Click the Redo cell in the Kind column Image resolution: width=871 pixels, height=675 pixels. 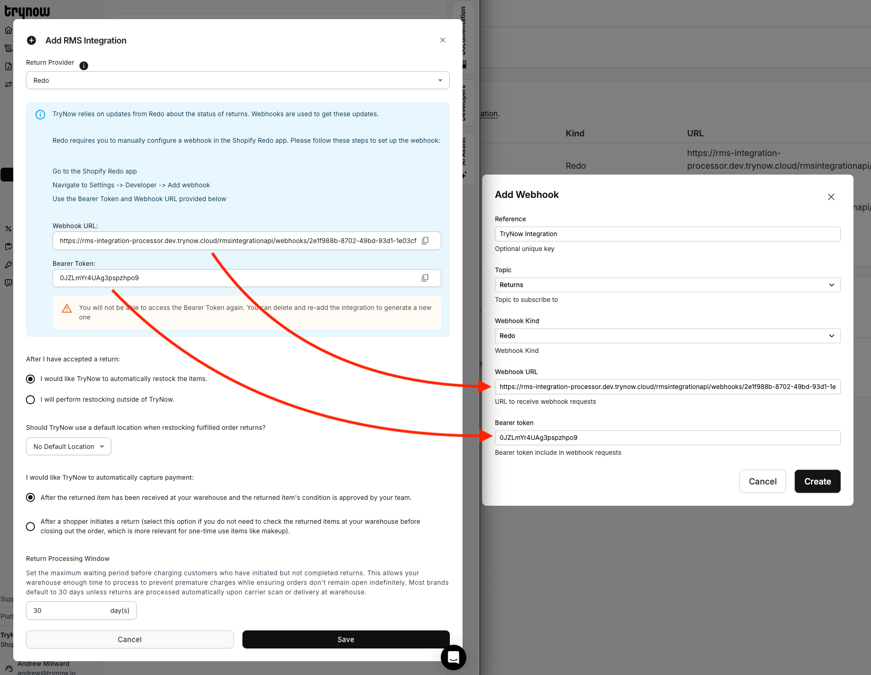[576, 166]
